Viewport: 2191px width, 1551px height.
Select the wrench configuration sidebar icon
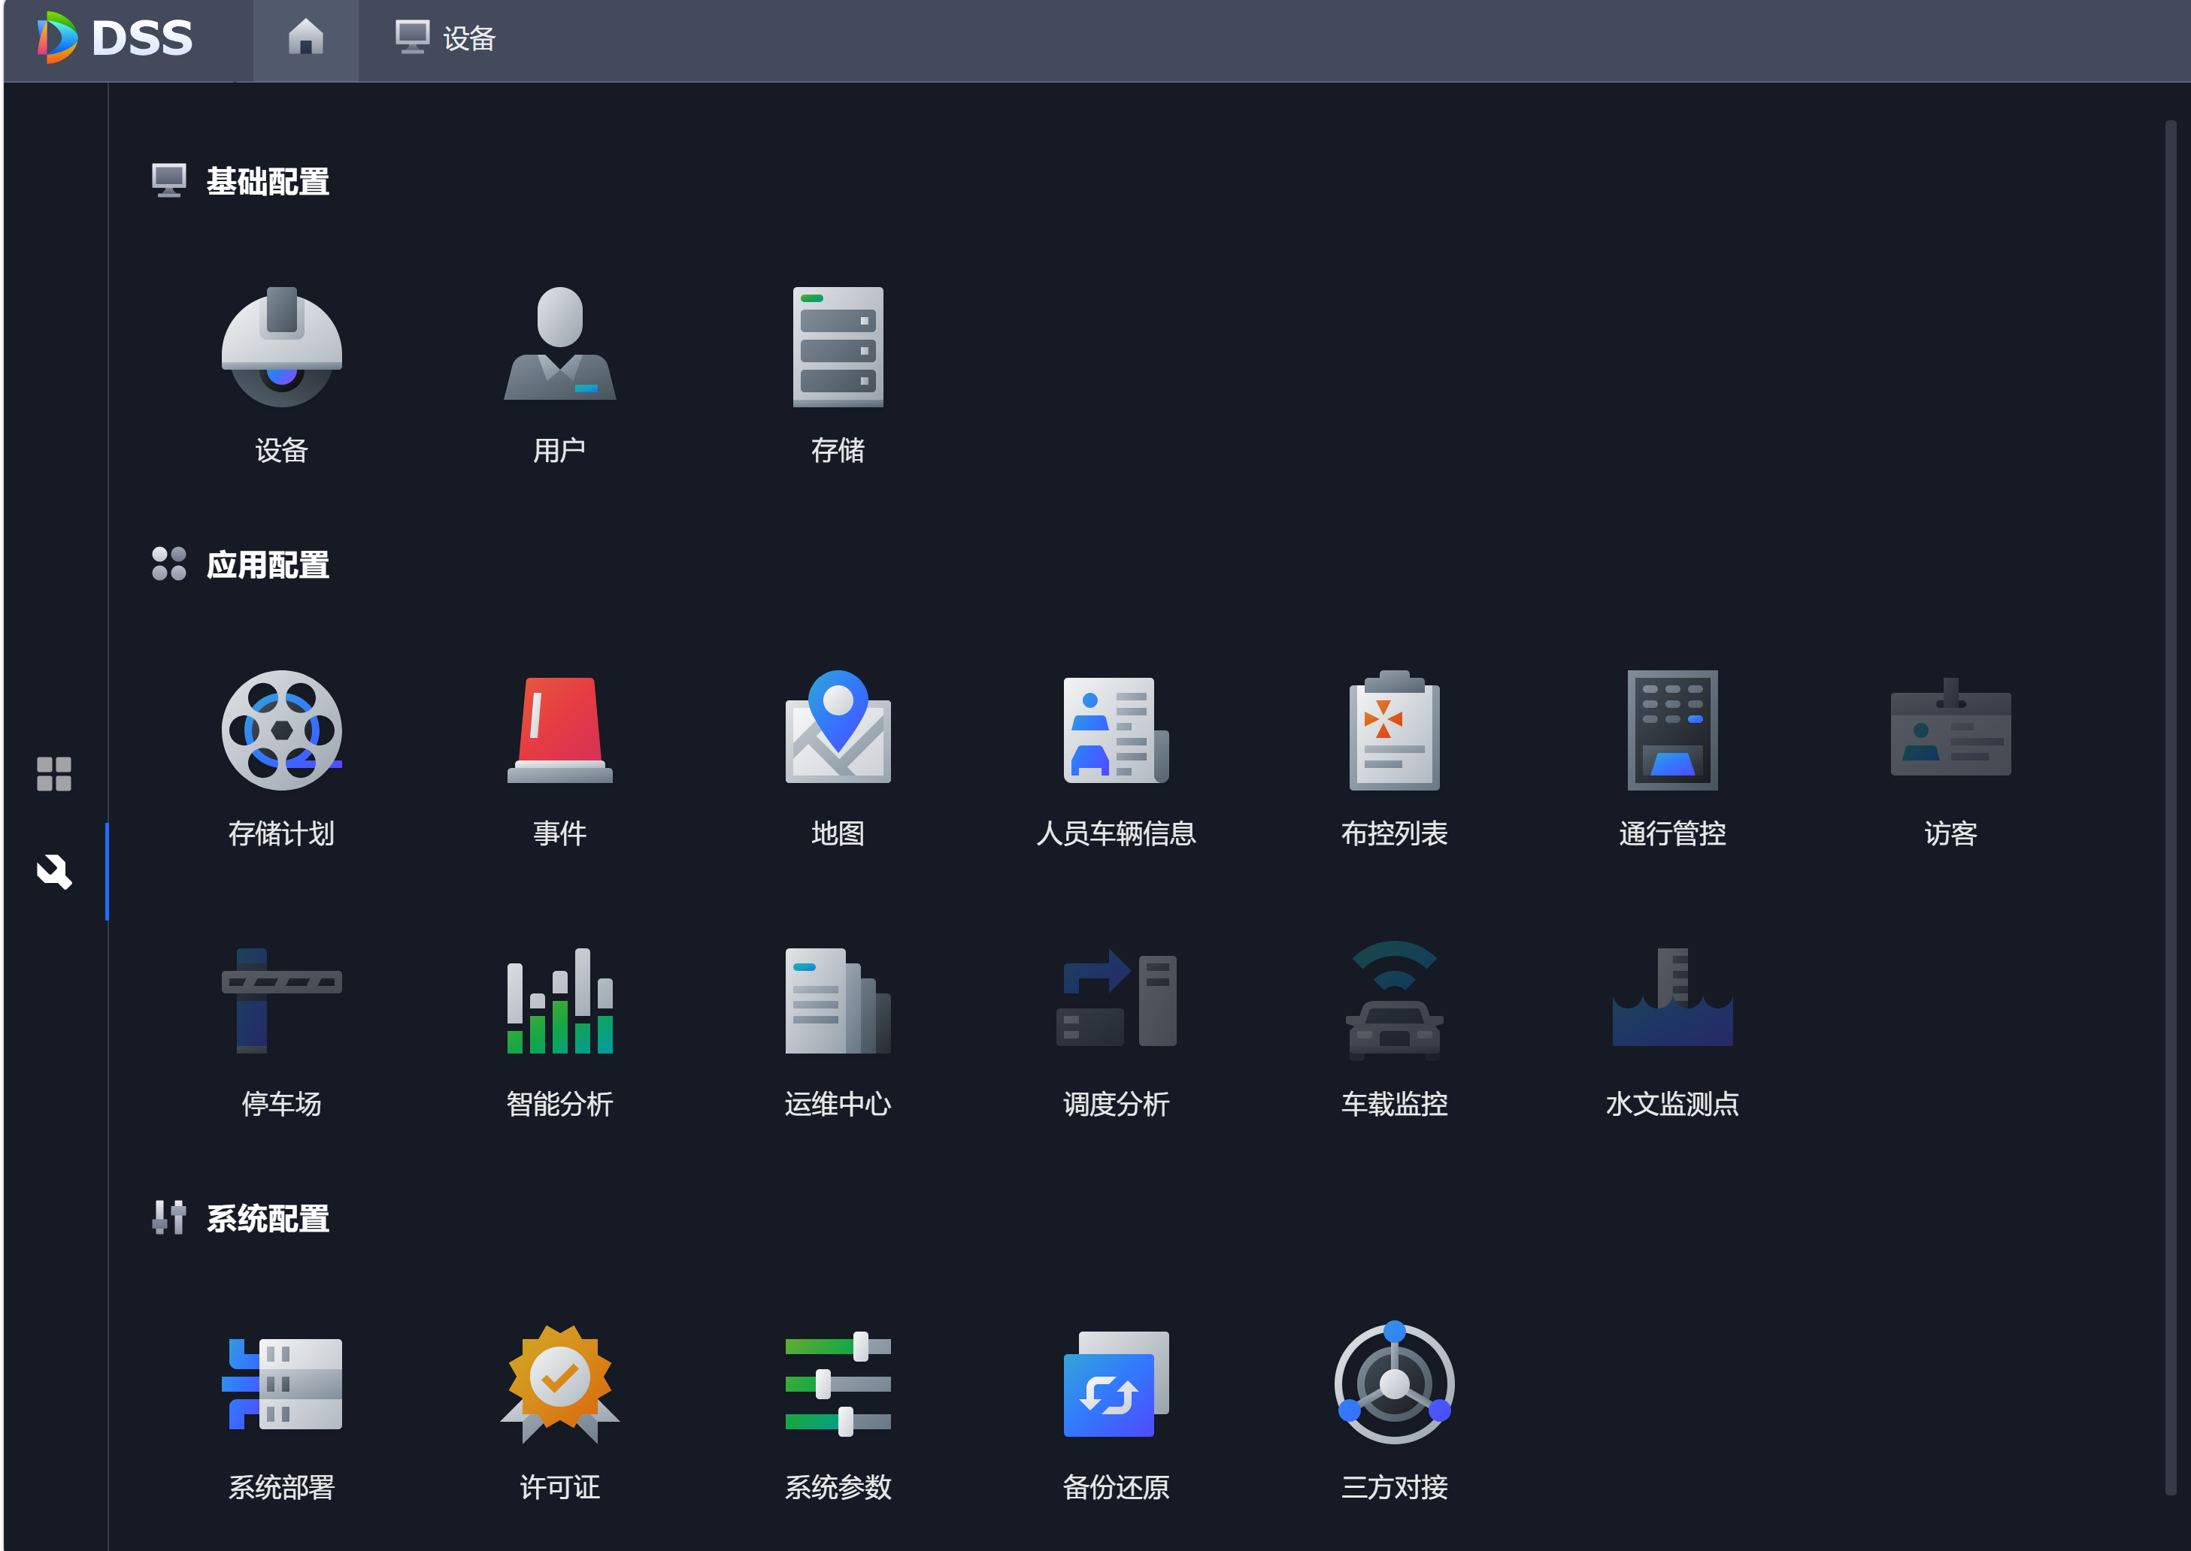click(53, 871)
